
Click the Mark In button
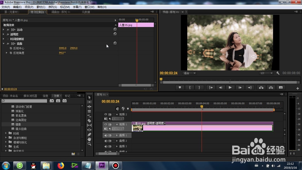coord(190,88)
